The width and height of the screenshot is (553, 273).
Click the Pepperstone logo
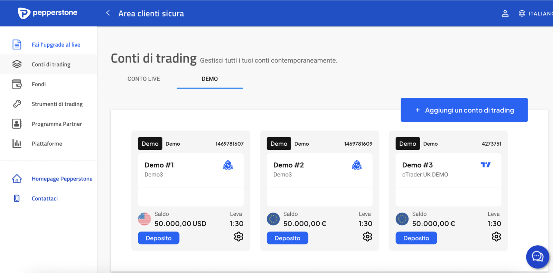[47, 13]
